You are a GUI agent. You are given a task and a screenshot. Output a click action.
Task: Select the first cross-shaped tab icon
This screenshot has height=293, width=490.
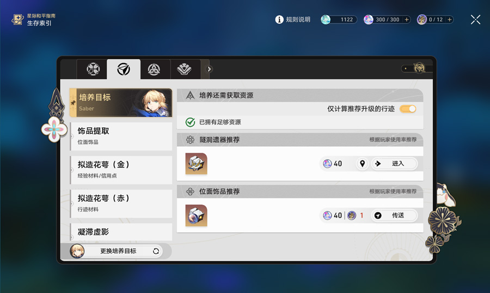pos(93,69)
